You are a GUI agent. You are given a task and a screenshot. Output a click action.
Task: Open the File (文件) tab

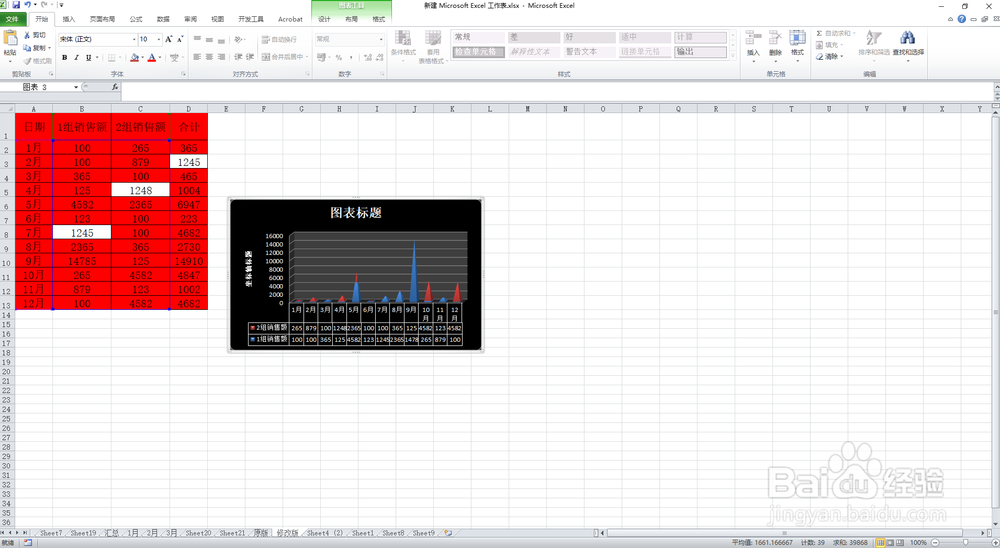coord(13,19)
